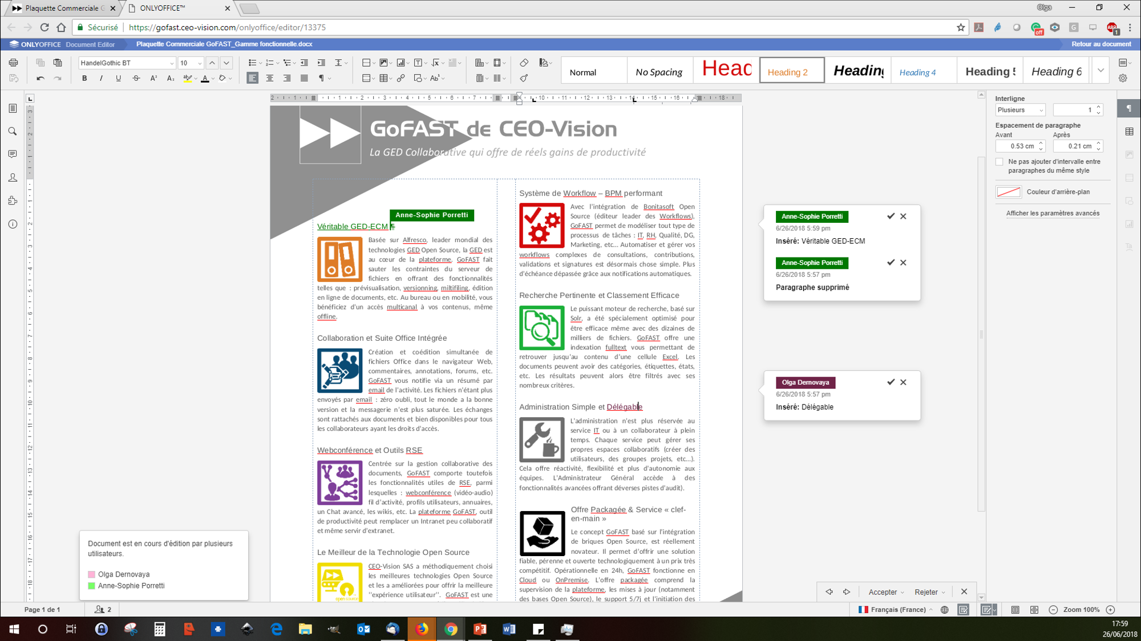This screenshot has width=1141, height=641.
Task: Insert a hyperlink
Action: [x=401, y=78]
